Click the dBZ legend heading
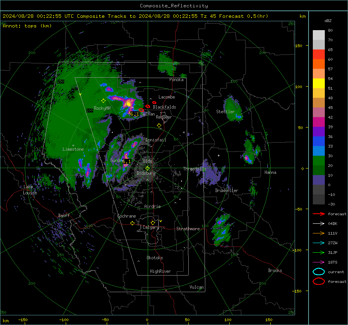The width and height of the screenshot is (348, 325). pos(328,21)
